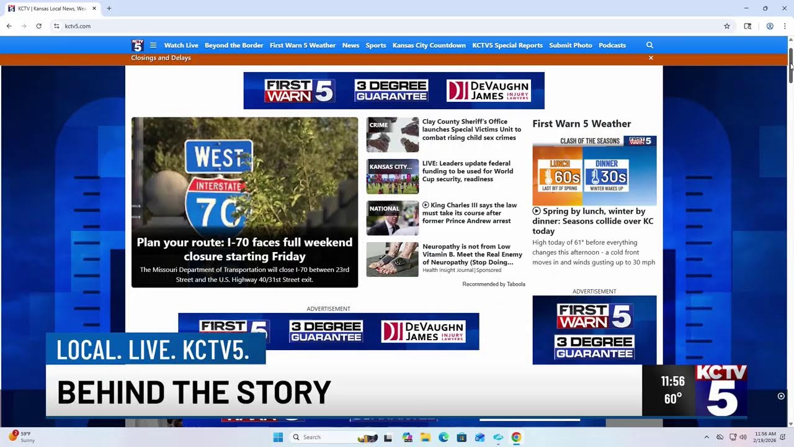The height and width of the screenshot is (447, 794).
Task: Click the Windows taskbar Search box
Action: click(334, 437)
